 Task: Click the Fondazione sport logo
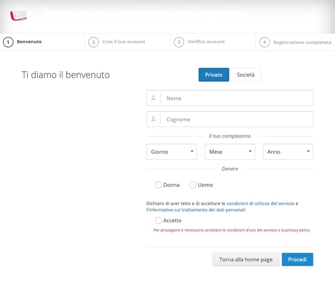pyautogui.click(x=18, y=15)
